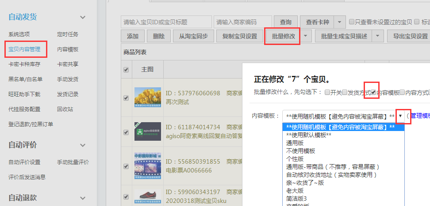
Task: Toggle checkbox for item 556850391855
Action: click(x=126, y=166)
